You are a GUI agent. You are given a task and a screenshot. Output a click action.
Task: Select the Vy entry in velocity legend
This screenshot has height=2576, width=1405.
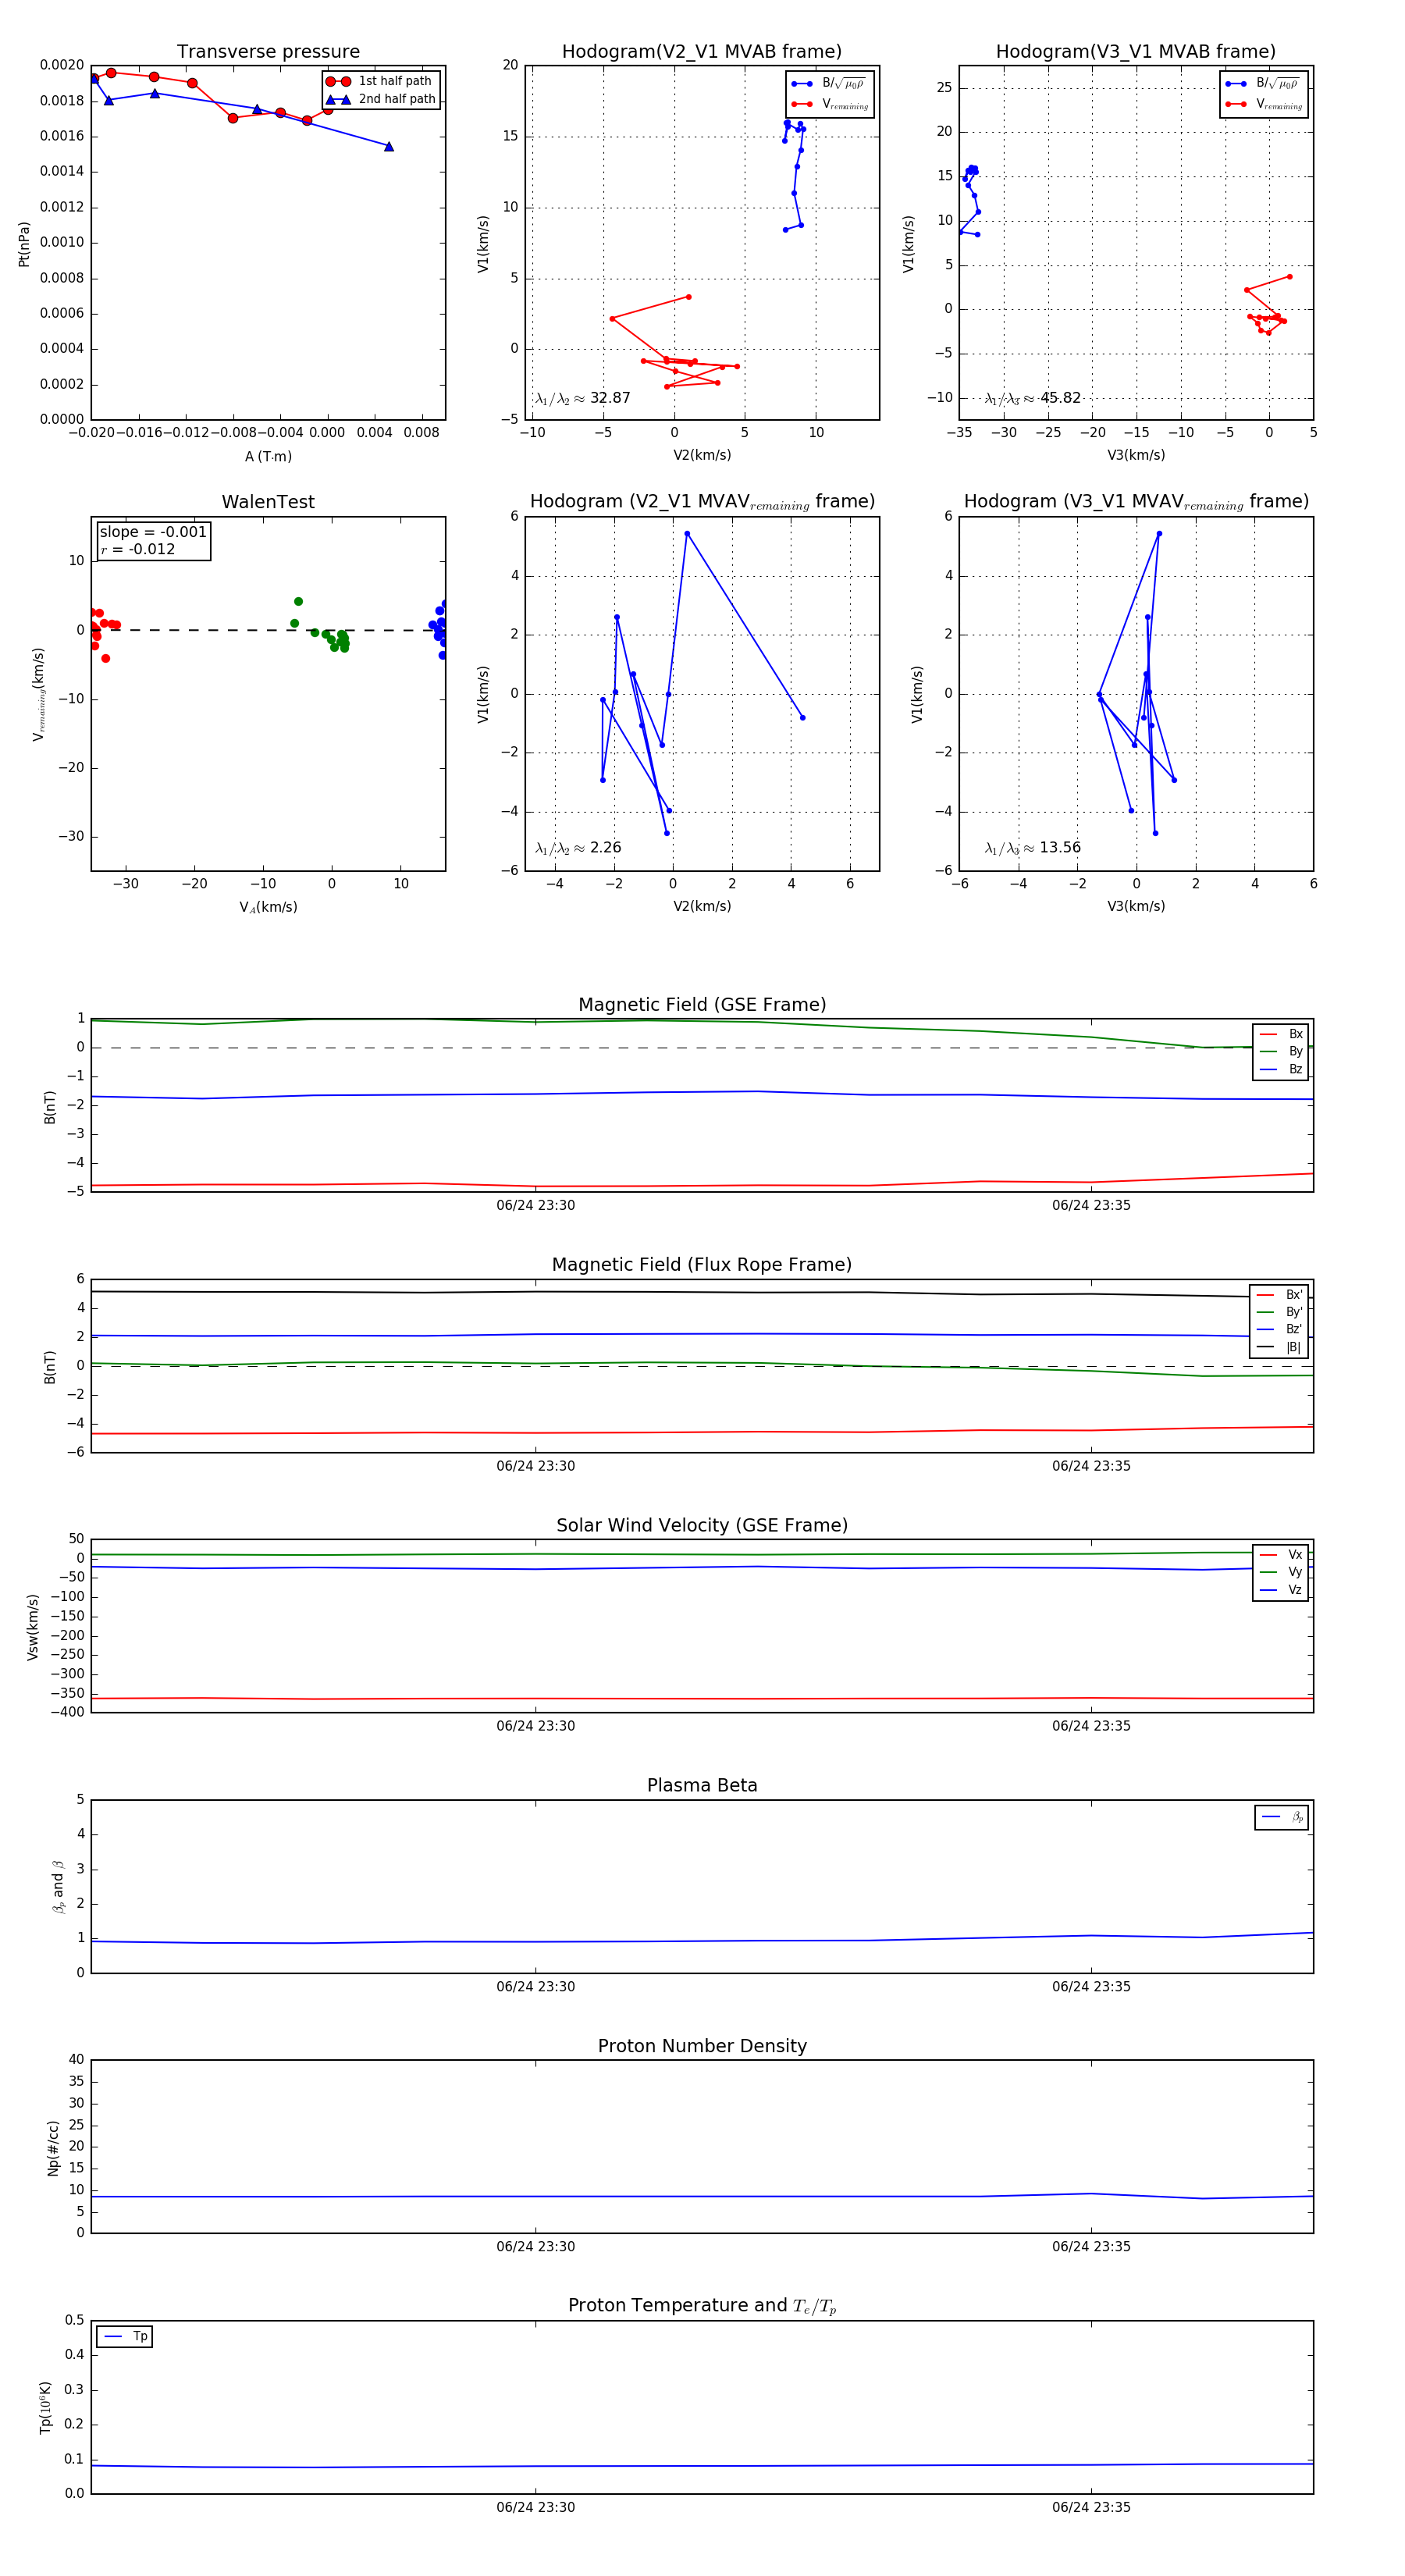[x=1281, y=1572]
